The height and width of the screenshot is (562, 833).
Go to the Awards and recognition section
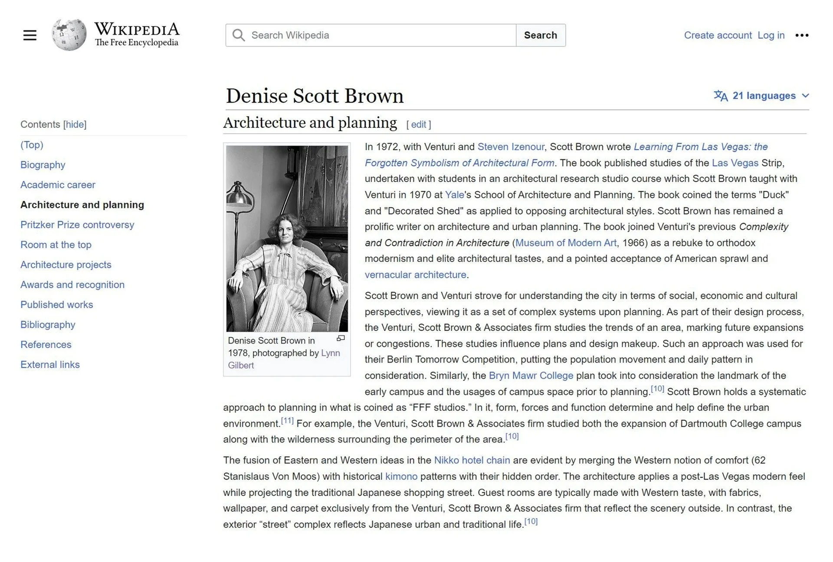coord(72,284)
